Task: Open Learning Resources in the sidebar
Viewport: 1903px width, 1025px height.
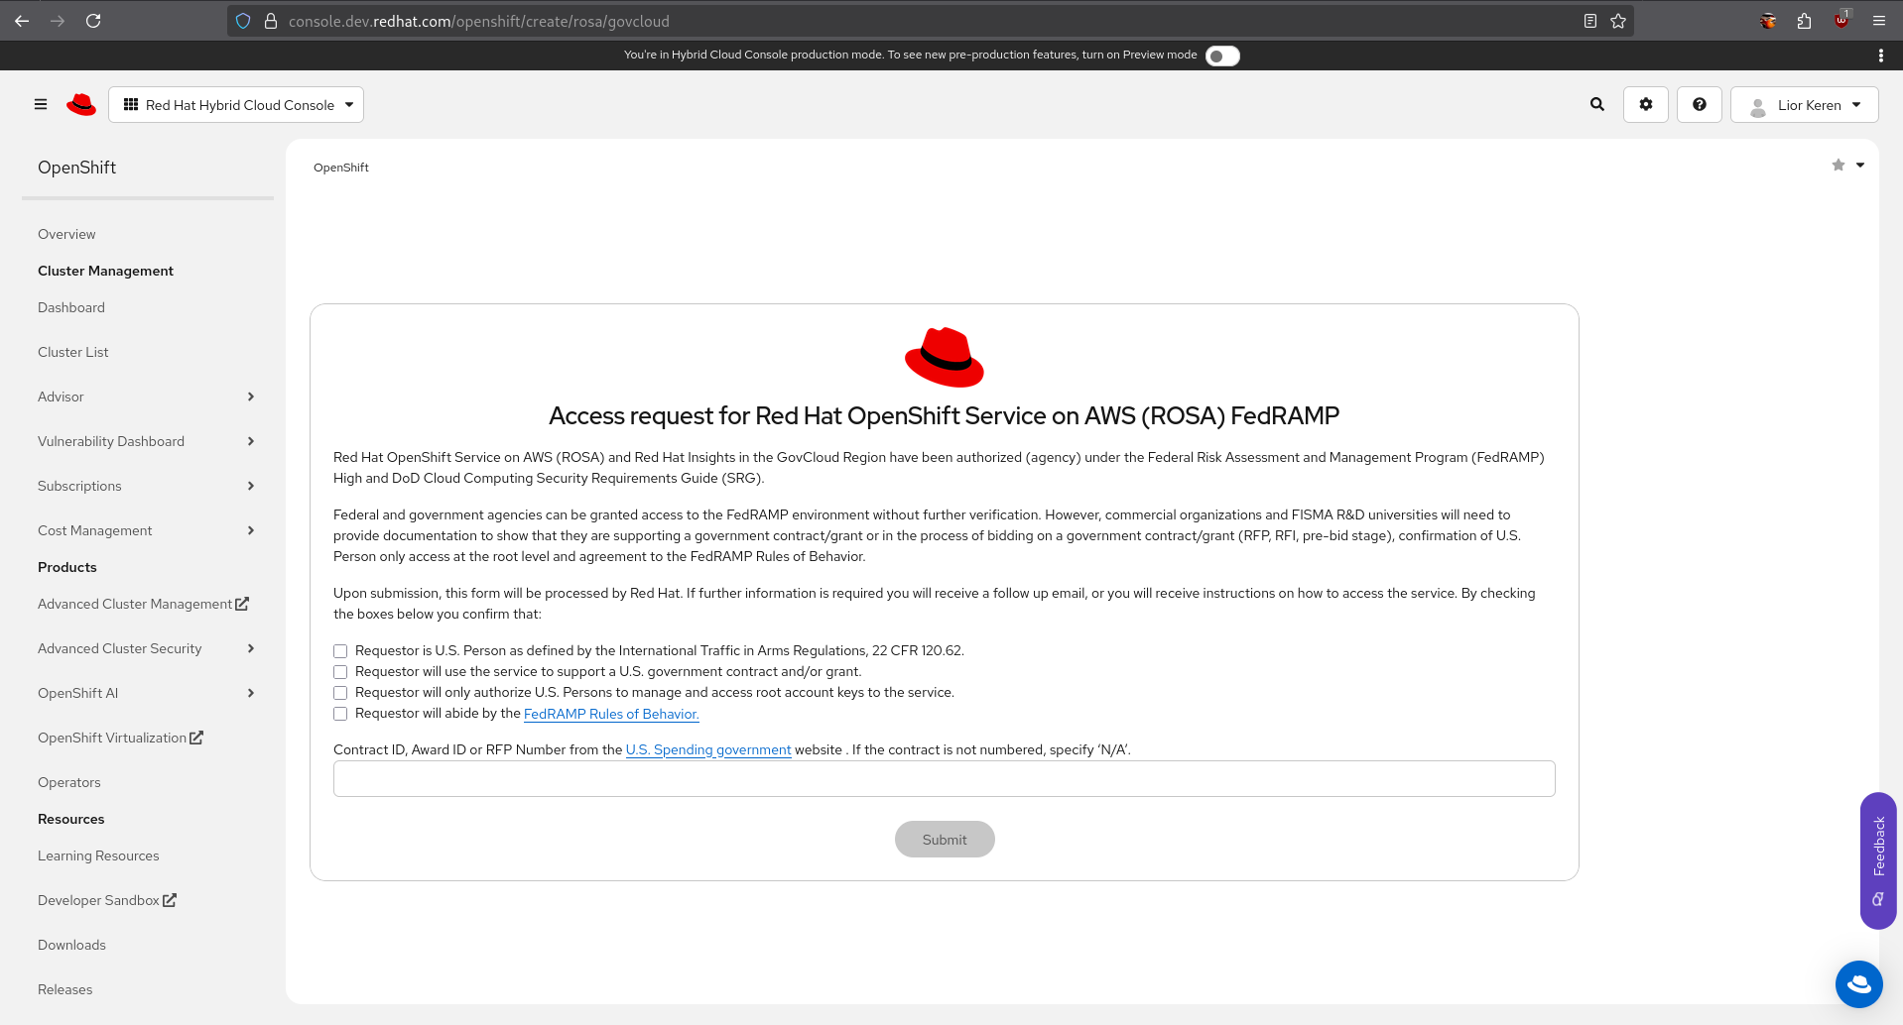Action: coord(98,855)
